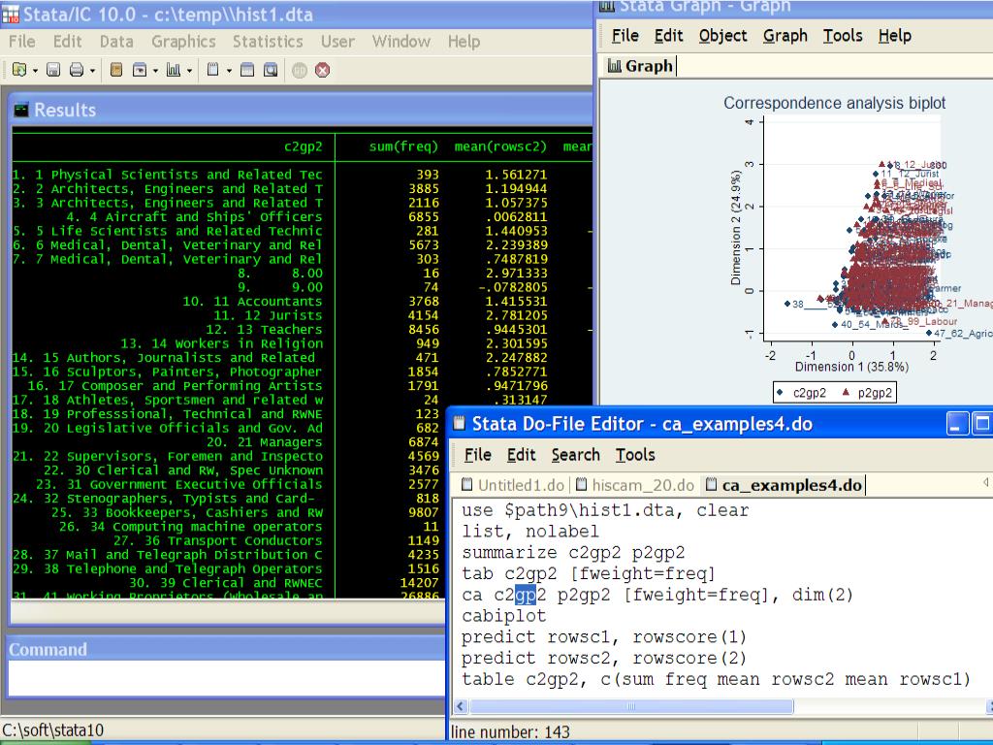This screenshot has width=993, height=745.
Task: Open Edit menu in Do-File Editor
Action: click(521, 454)
